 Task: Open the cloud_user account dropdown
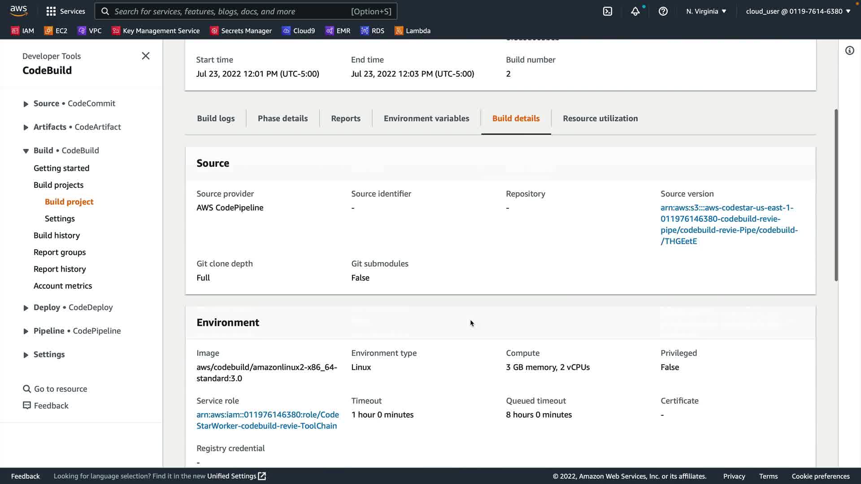pos(798,11)
